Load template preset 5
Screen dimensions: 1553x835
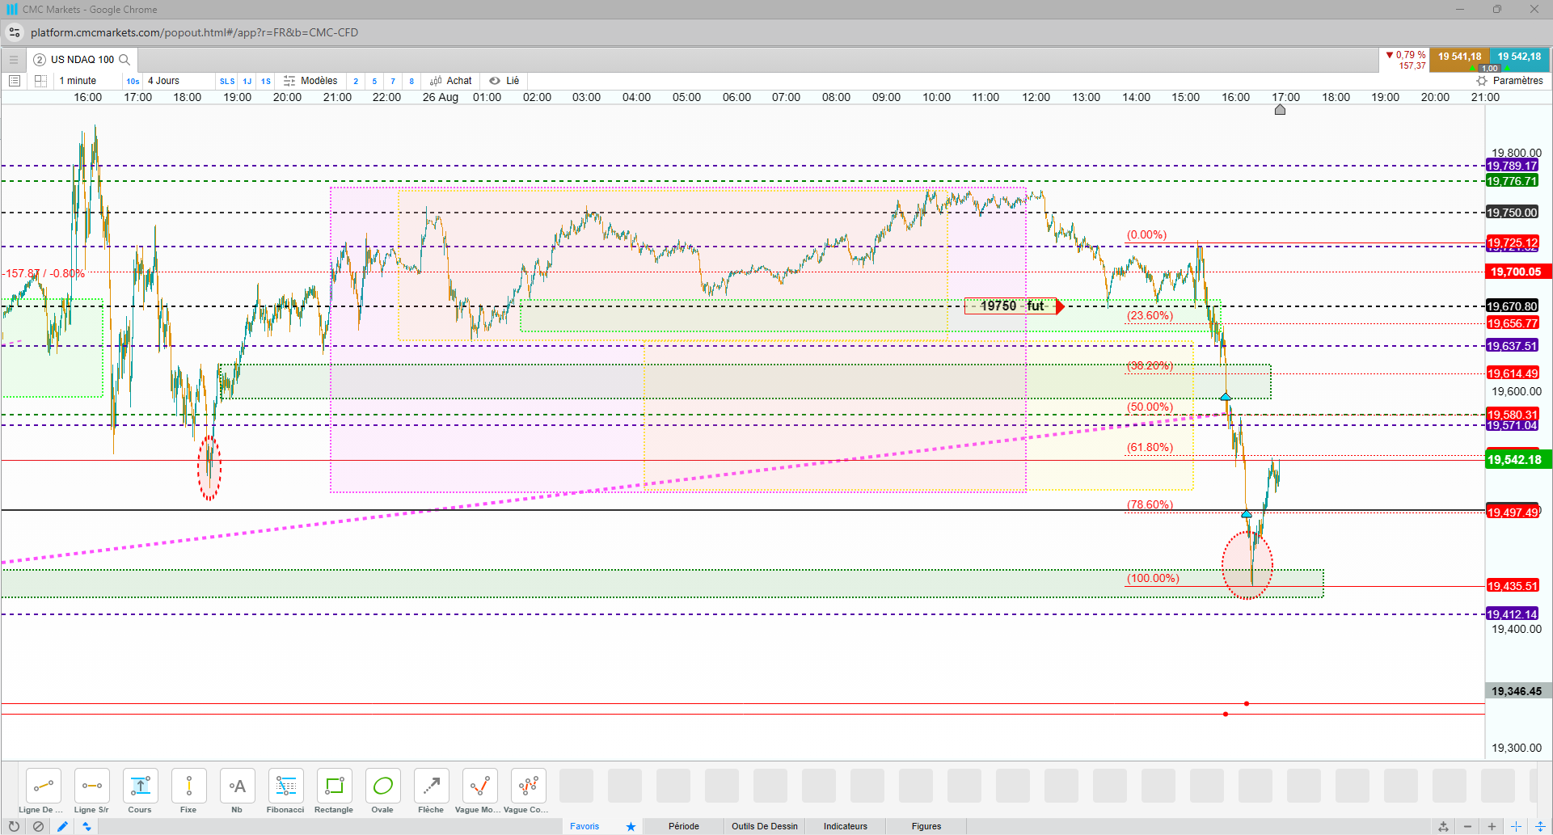click(374, 81)
